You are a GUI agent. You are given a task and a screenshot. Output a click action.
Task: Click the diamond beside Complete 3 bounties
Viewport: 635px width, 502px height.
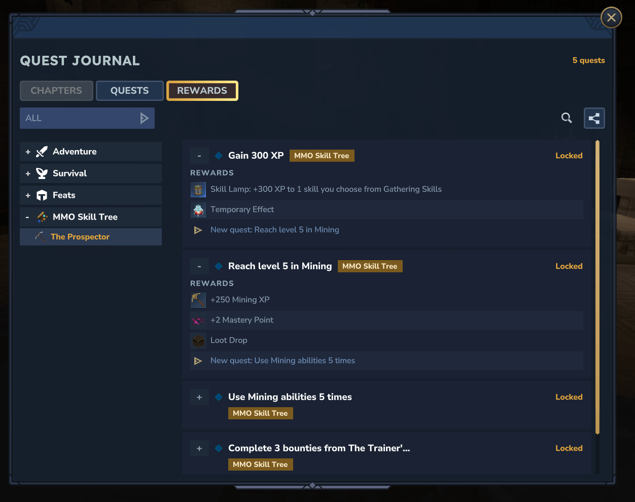tap(219, 448)
